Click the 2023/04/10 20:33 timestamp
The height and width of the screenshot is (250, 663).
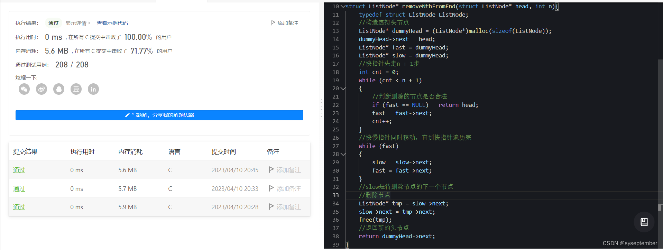click(235, 188)
